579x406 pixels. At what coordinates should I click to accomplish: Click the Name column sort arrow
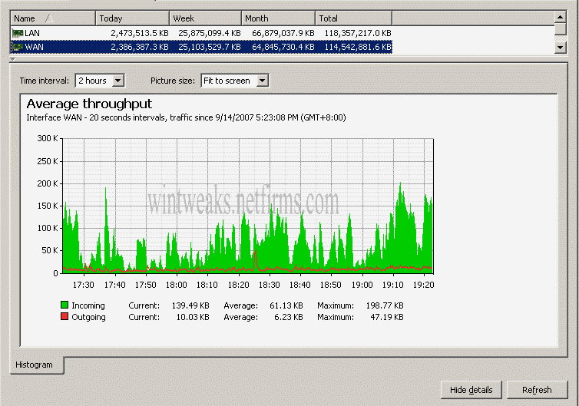tap(49, 18)
